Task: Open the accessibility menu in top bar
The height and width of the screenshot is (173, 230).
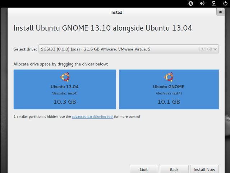Action: point(191,4)
